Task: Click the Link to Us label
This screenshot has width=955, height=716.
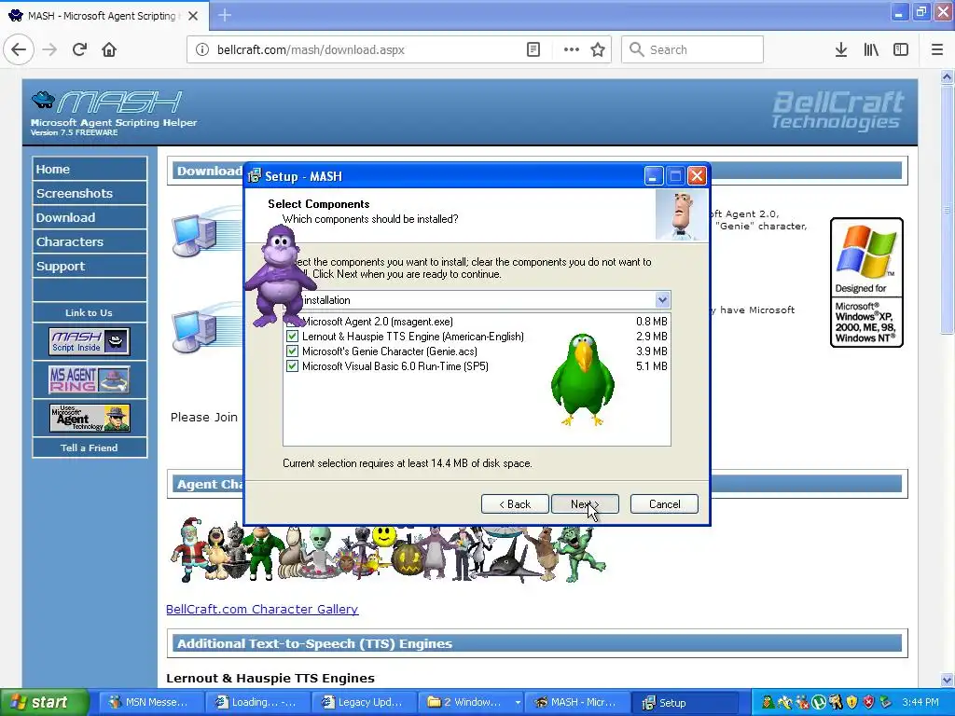Action: 89,312
